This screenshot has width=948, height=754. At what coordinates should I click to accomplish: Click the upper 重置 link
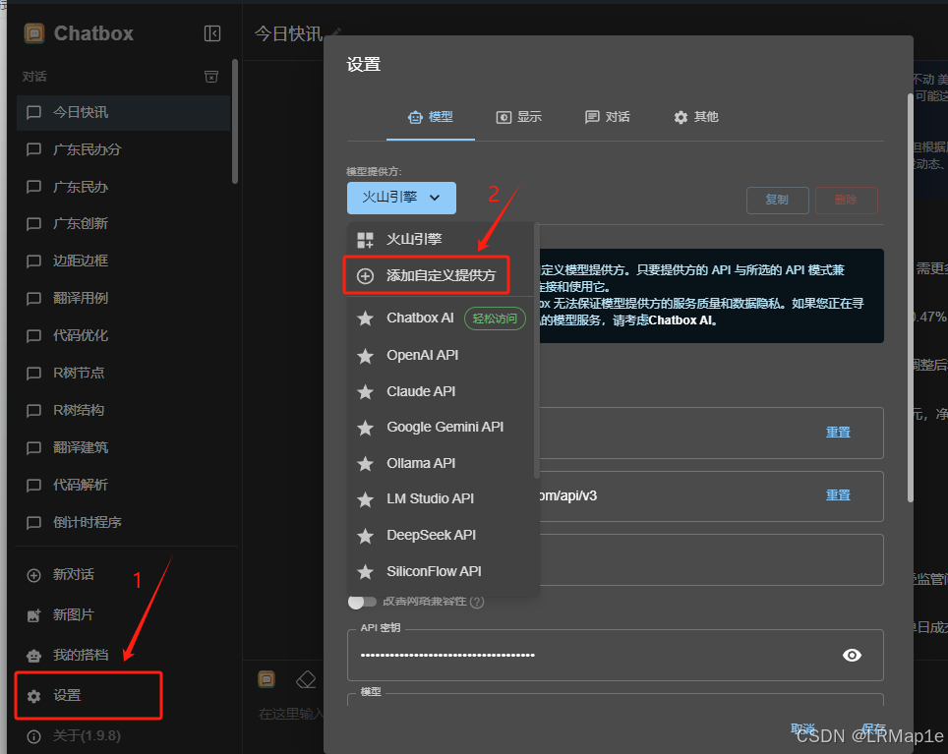[x=838, y=433]
